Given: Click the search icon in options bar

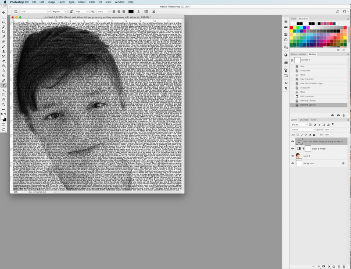Looking at the screenshot, I should click(x=337, y=12).
